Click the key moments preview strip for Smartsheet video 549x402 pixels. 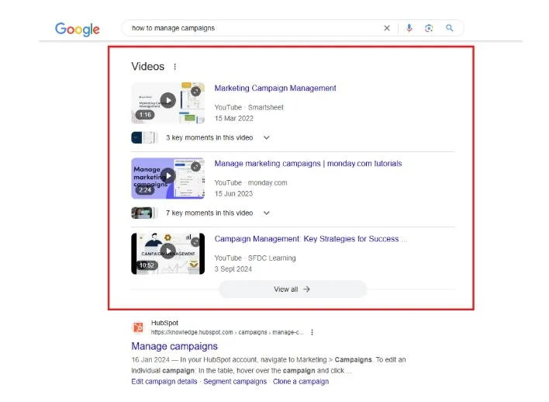click(x=144, y=137)
